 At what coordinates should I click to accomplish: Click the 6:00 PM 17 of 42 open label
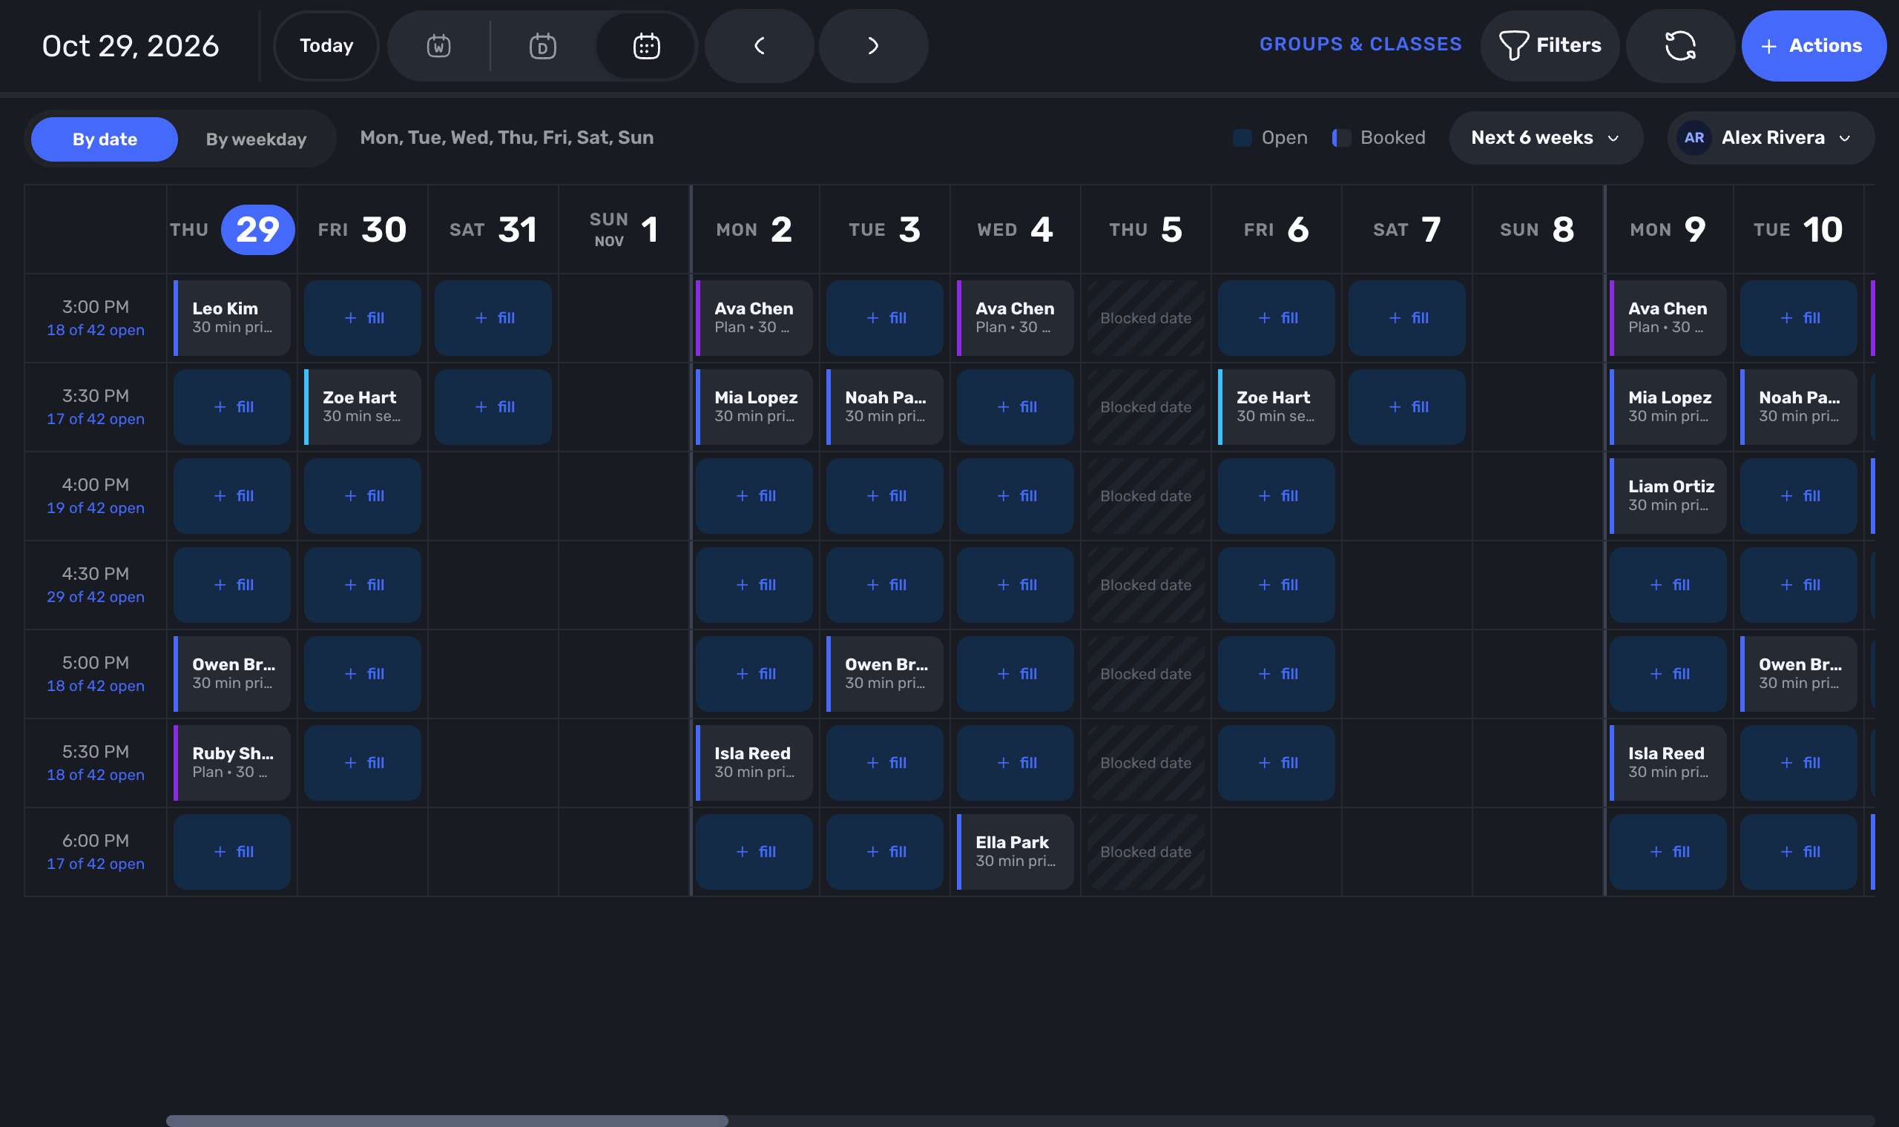click(x=96, y=864)
